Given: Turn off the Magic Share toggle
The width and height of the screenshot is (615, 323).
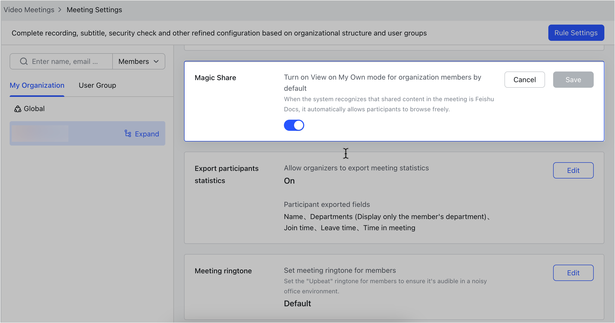Looking at the screenshot, I should tap(294, 125).
